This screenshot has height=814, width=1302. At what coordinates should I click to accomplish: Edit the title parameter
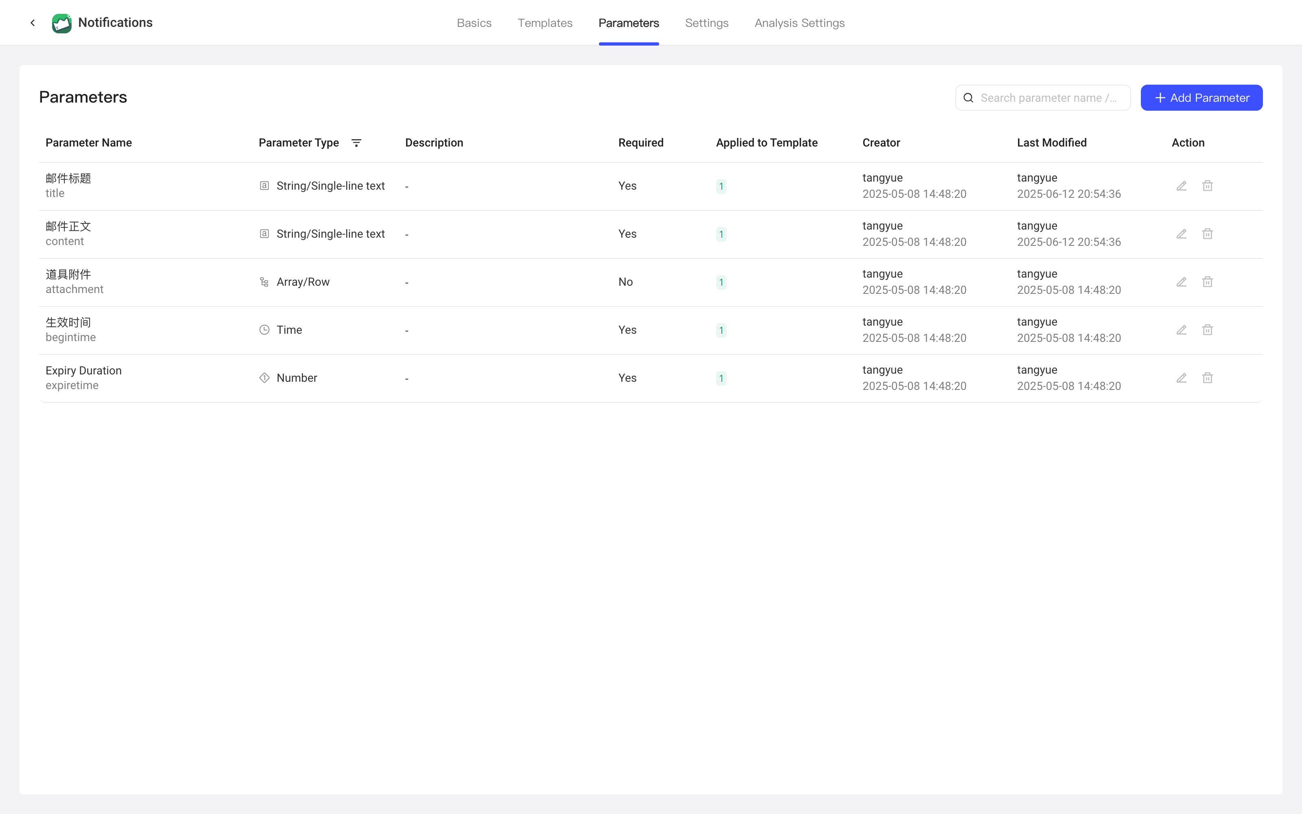pyautogui.click(x=1182, y=186)
